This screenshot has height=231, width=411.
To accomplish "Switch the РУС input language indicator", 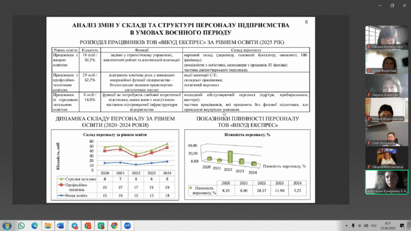I will coord(374,225).
